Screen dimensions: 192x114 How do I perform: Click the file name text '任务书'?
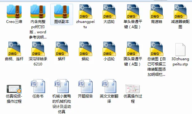click(38, 96)
